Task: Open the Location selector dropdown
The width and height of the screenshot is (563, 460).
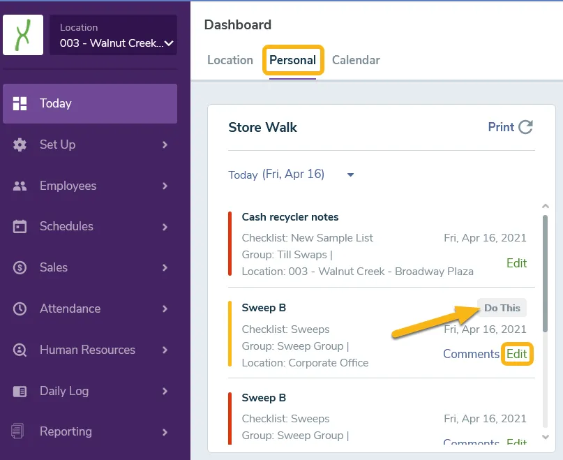Action: 113,35
